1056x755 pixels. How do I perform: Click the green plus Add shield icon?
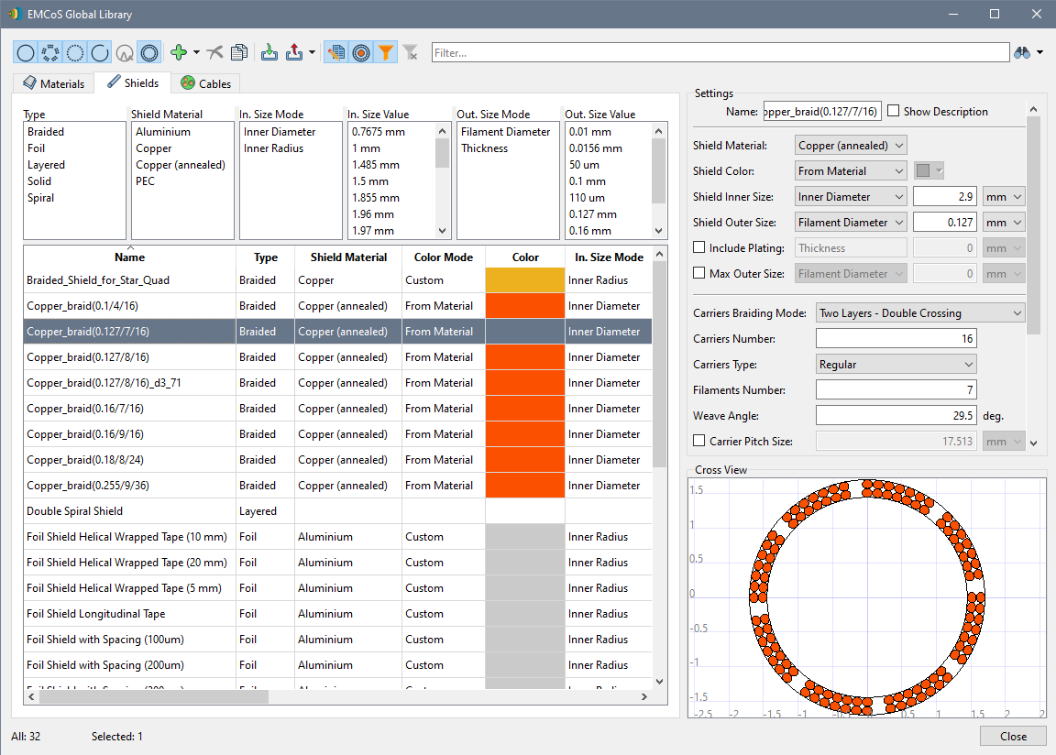tap(180, 53)
